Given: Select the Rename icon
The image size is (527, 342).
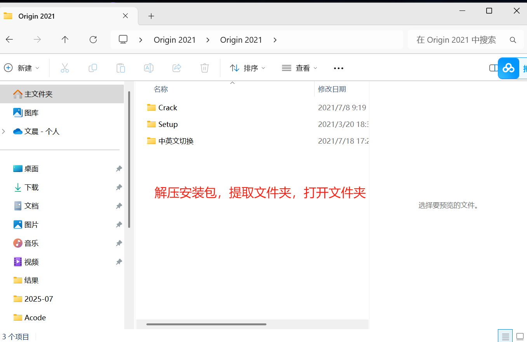Looking at the screenshot, I should point(149,68).
